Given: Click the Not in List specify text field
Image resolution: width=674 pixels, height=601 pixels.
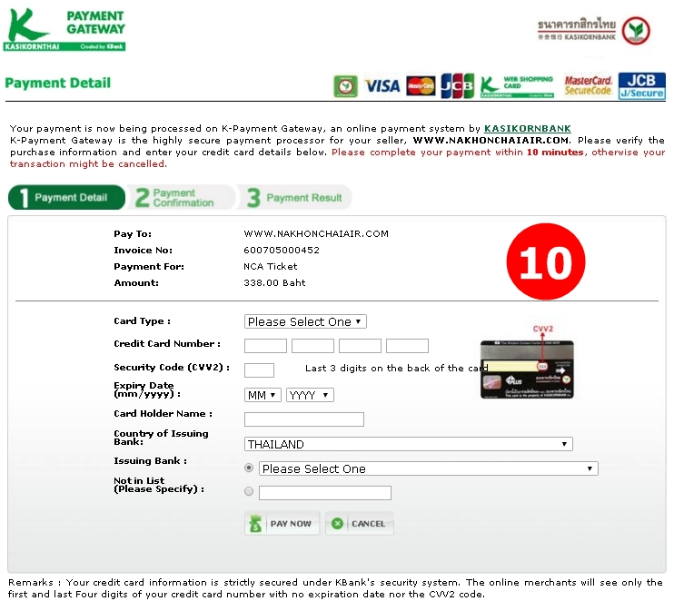Looking at the screenshot, I should 325,493.
